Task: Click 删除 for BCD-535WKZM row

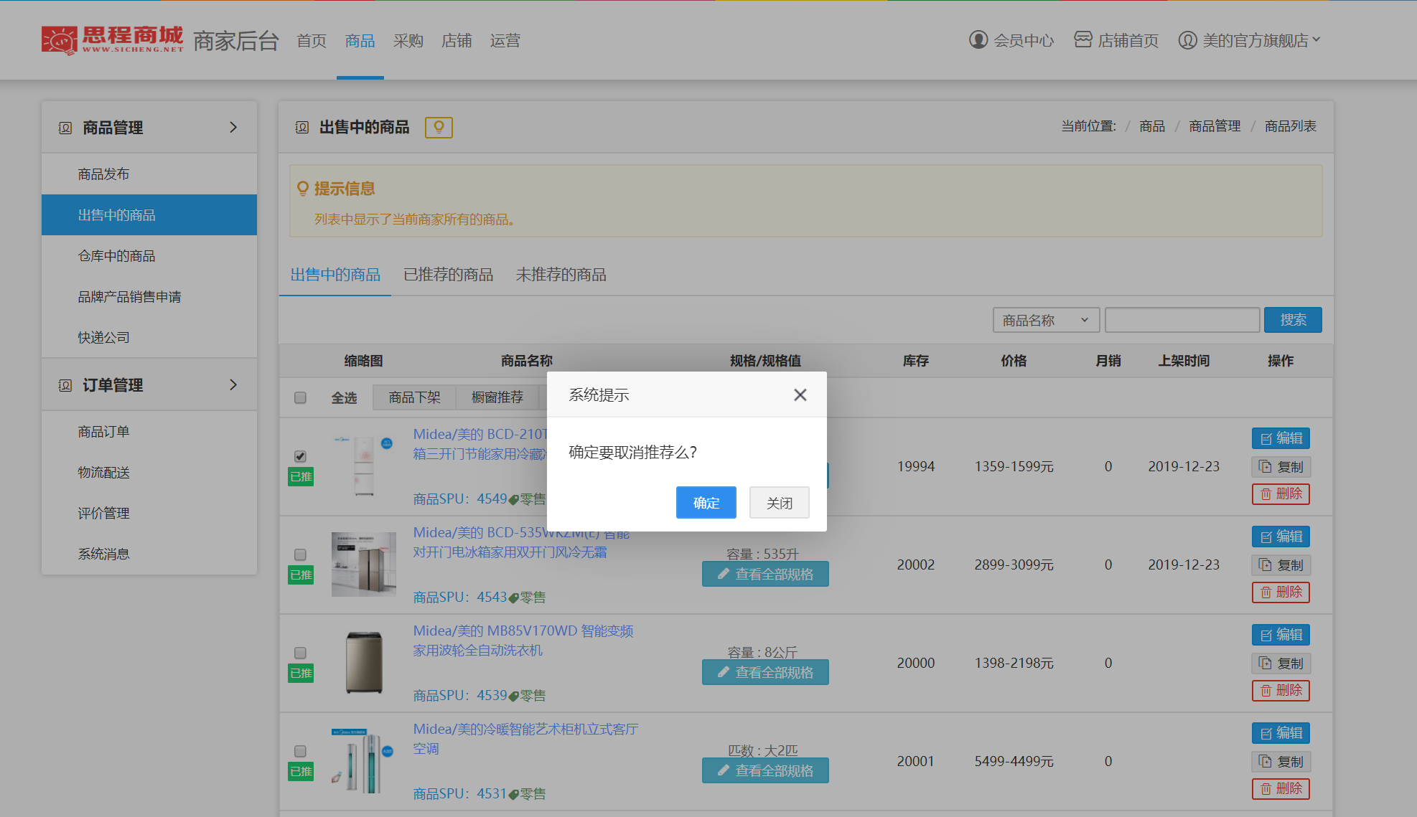Action: (x=1281, y=592)
